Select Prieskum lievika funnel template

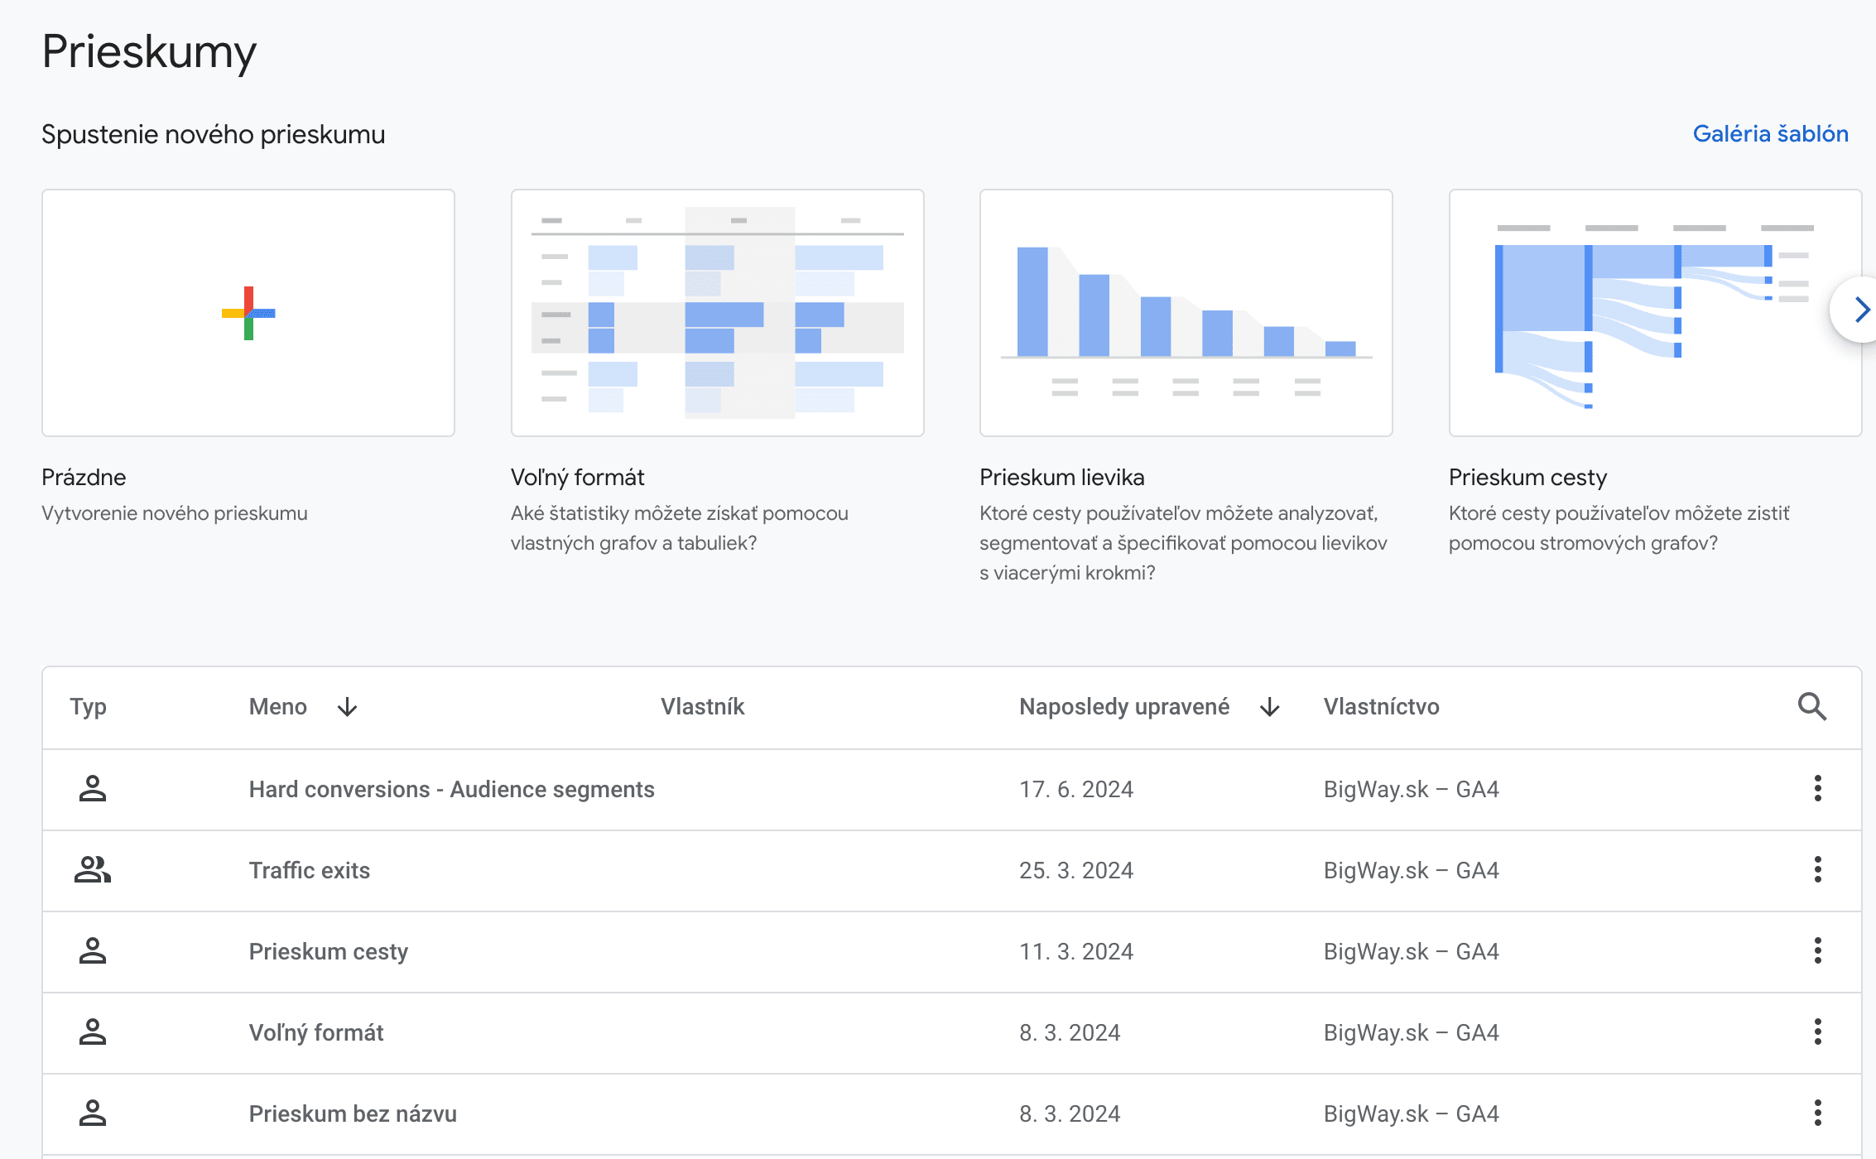(1186, 313)
